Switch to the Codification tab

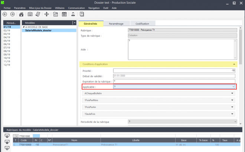pos(142,24)
